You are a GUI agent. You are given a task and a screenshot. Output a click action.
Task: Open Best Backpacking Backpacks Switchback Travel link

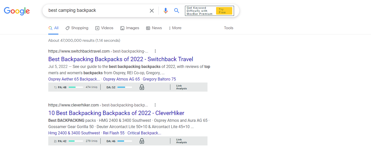click(x=121, y=59)
